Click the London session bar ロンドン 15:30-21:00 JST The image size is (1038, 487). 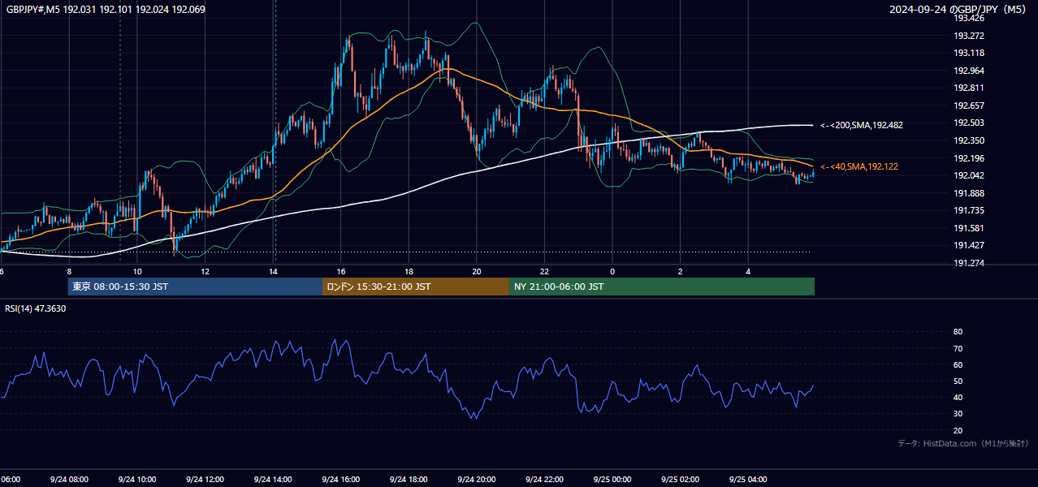416,287
